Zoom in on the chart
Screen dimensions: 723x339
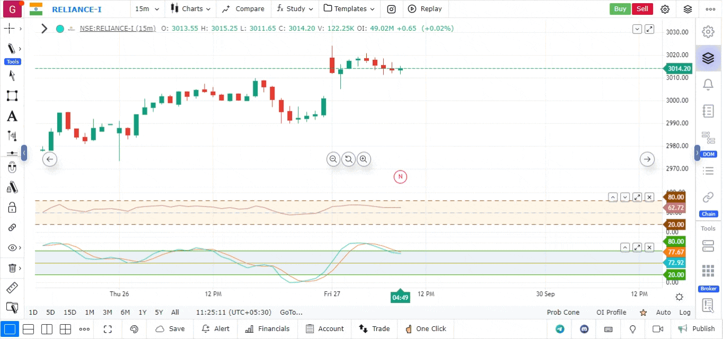click(x=363, y=159)
